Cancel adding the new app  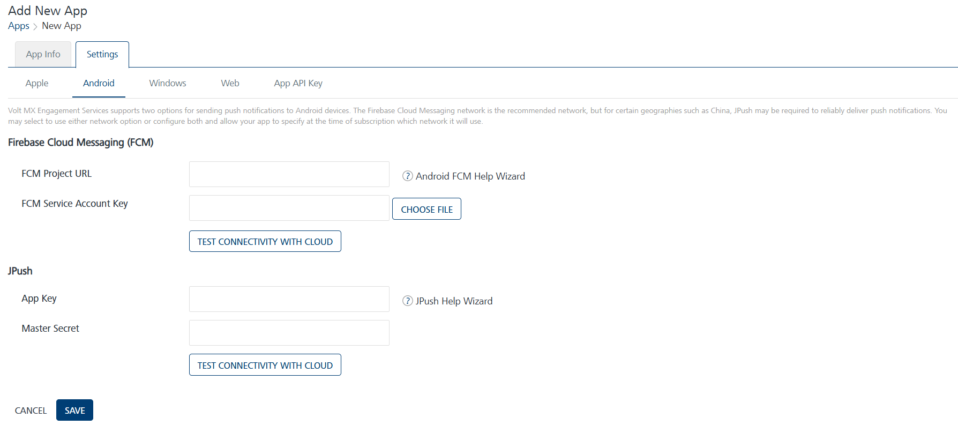point(31,411)
